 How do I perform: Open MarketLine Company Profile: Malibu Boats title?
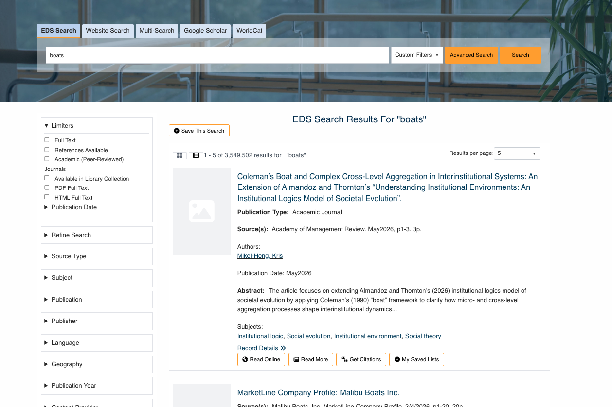point(318,392)
